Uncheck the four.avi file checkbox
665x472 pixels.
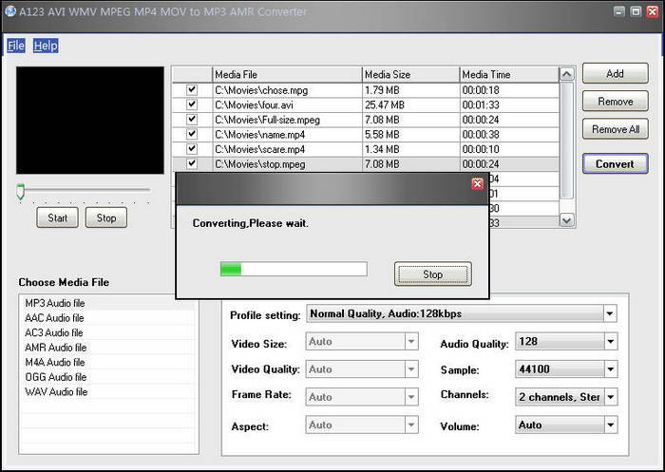192,104
